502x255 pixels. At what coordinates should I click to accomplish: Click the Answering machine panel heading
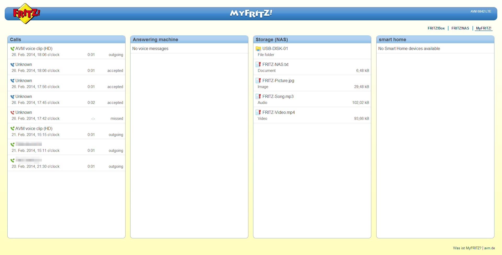coord(155,40)
